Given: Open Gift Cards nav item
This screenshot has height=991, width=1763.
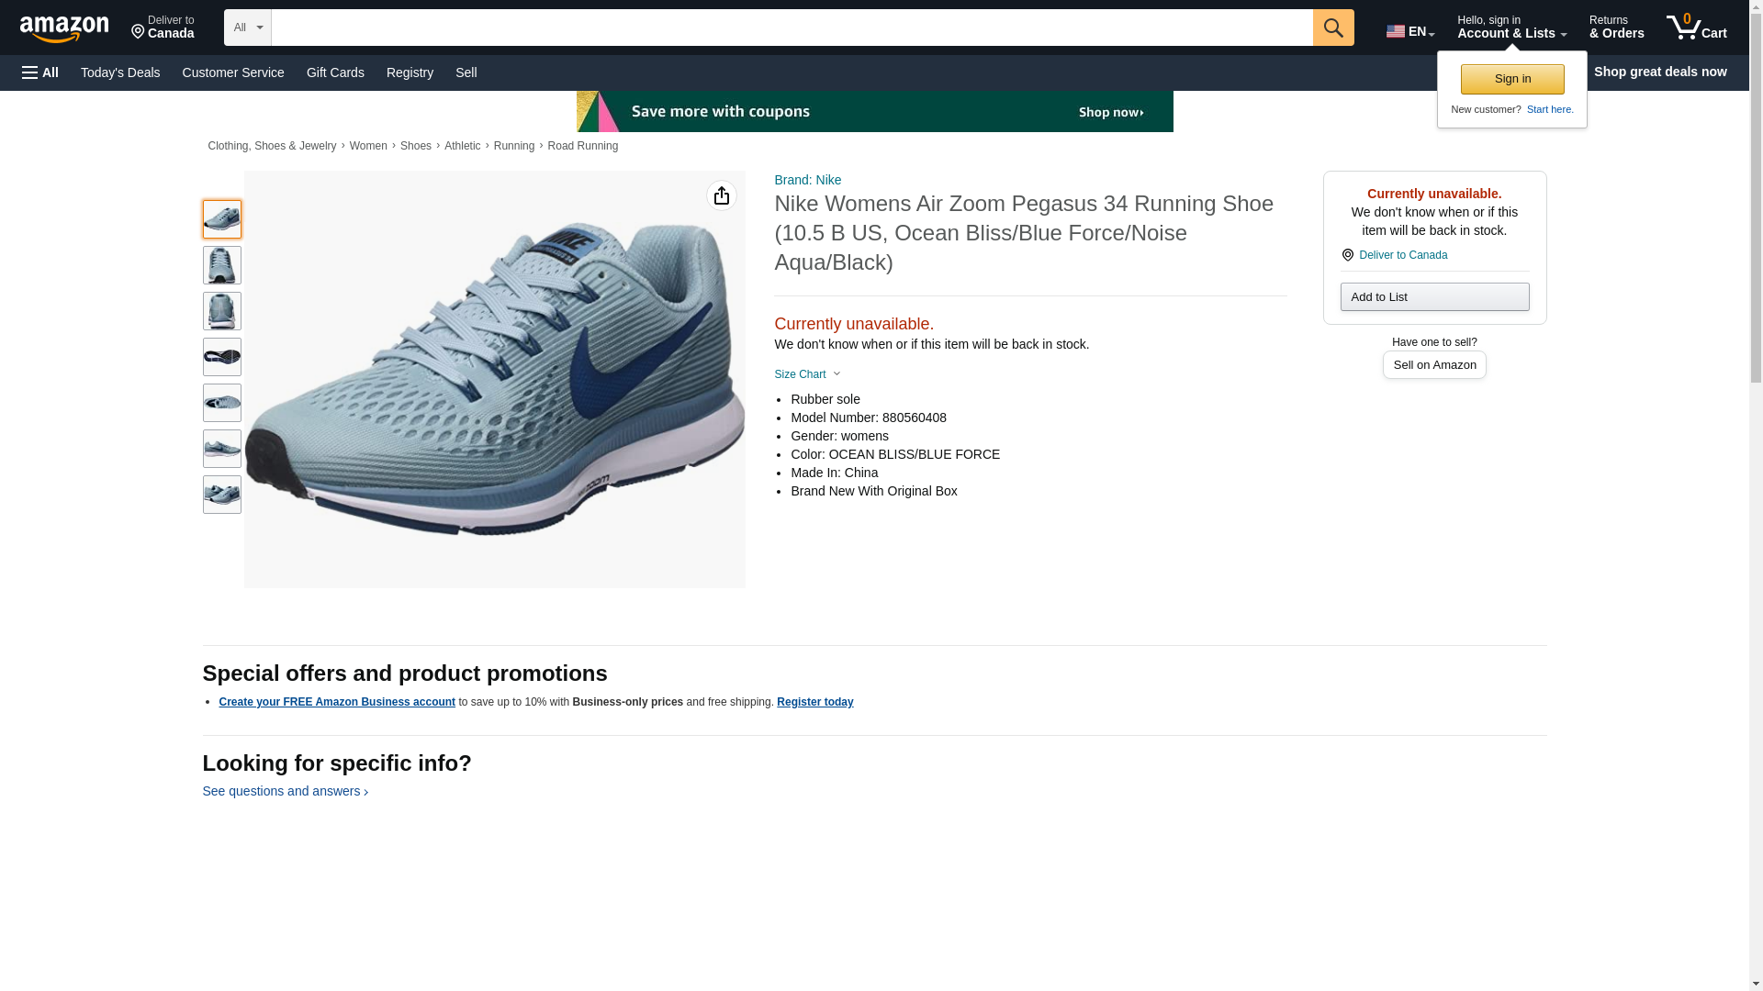Looking at the screenshot, I should [x=335, y=72].
